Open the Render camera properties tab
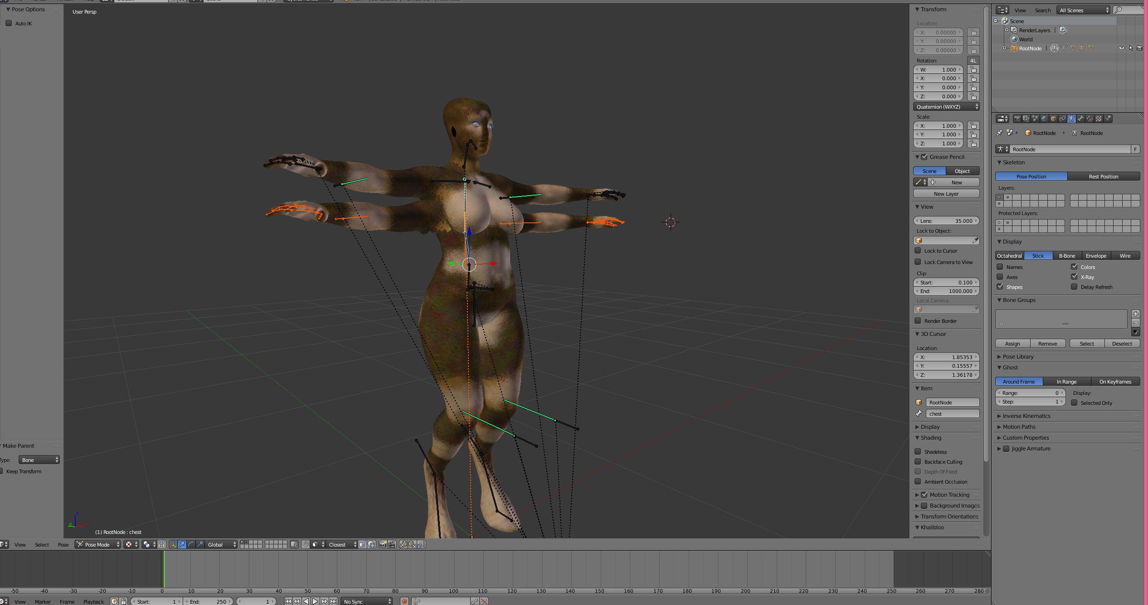1148x605 pixels. [x=1017, y=119]
